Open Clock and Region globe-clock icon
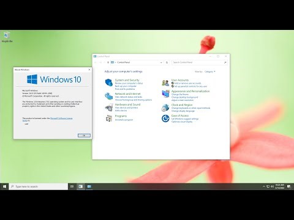 (165, 108)
